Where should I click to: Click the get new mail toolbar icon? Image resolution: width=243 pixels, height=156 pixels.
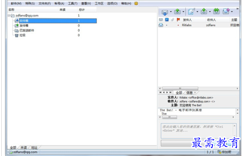[165, 12]
